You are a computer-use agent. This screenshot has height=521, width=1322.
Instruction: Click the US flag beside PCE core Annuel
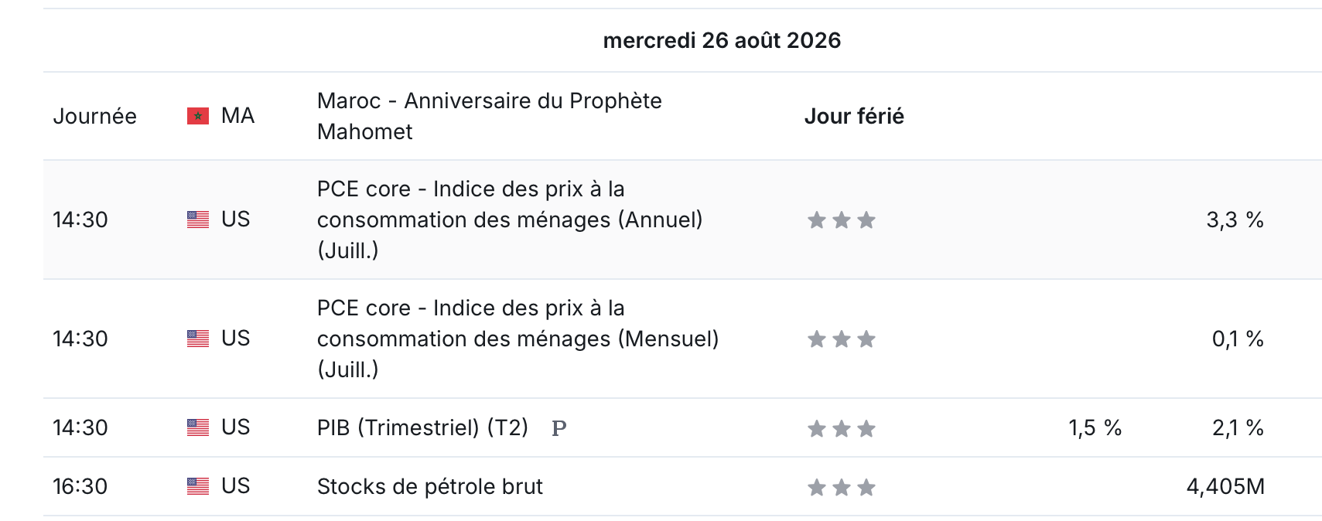click(x=198, y=220)
